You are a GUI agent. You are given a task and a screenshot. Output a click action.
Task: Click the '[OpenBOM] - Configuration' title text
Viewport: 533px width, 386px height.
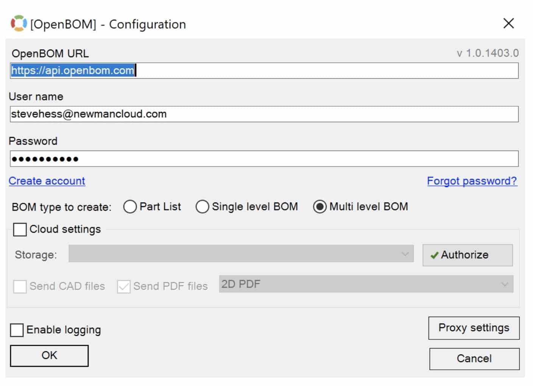[x=108, y=24]
